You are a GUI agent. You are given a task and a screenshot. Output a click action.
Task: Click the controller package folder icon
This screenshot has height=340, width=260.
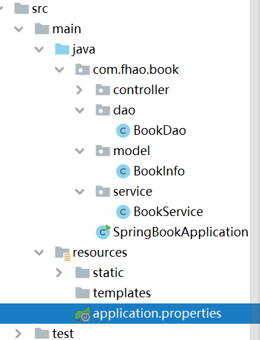pyautogui.click(x=103, y=90)
